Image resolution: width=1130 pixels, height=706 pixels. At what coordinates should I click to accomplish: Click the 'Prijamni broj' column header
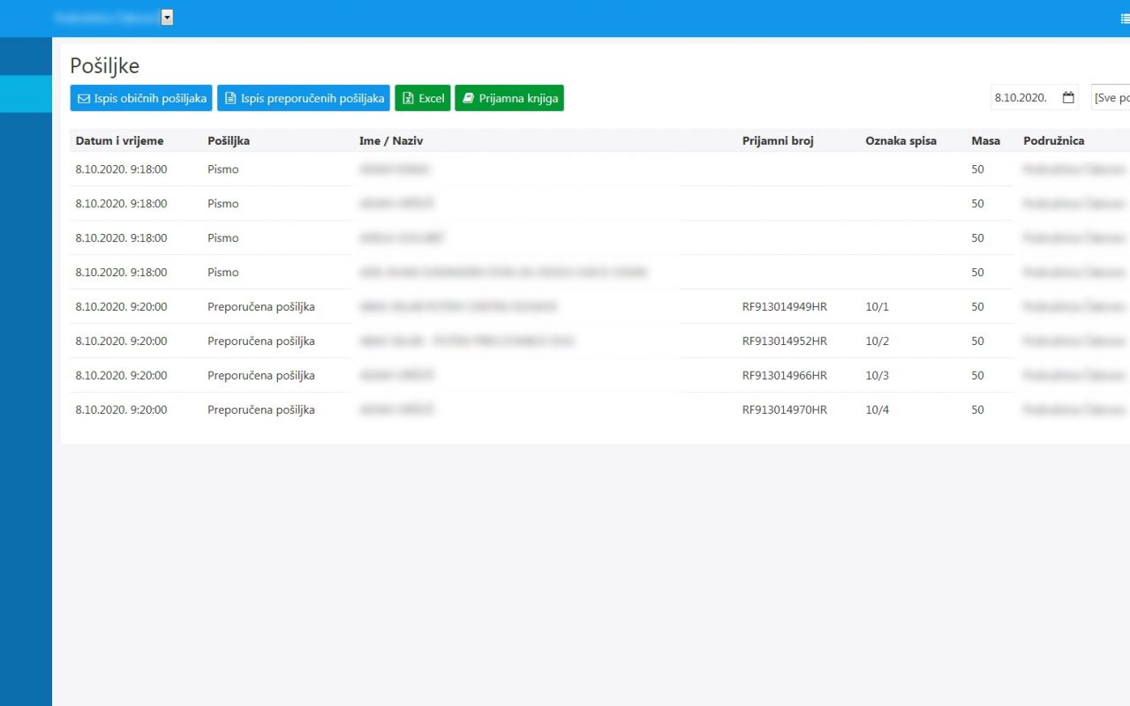[778, 141]
